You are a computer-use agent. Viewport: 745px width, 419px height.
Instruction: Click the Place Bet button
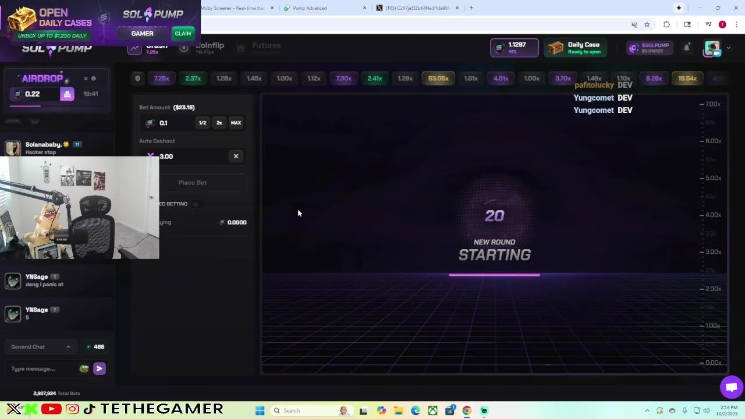click(x=193, y=183)
